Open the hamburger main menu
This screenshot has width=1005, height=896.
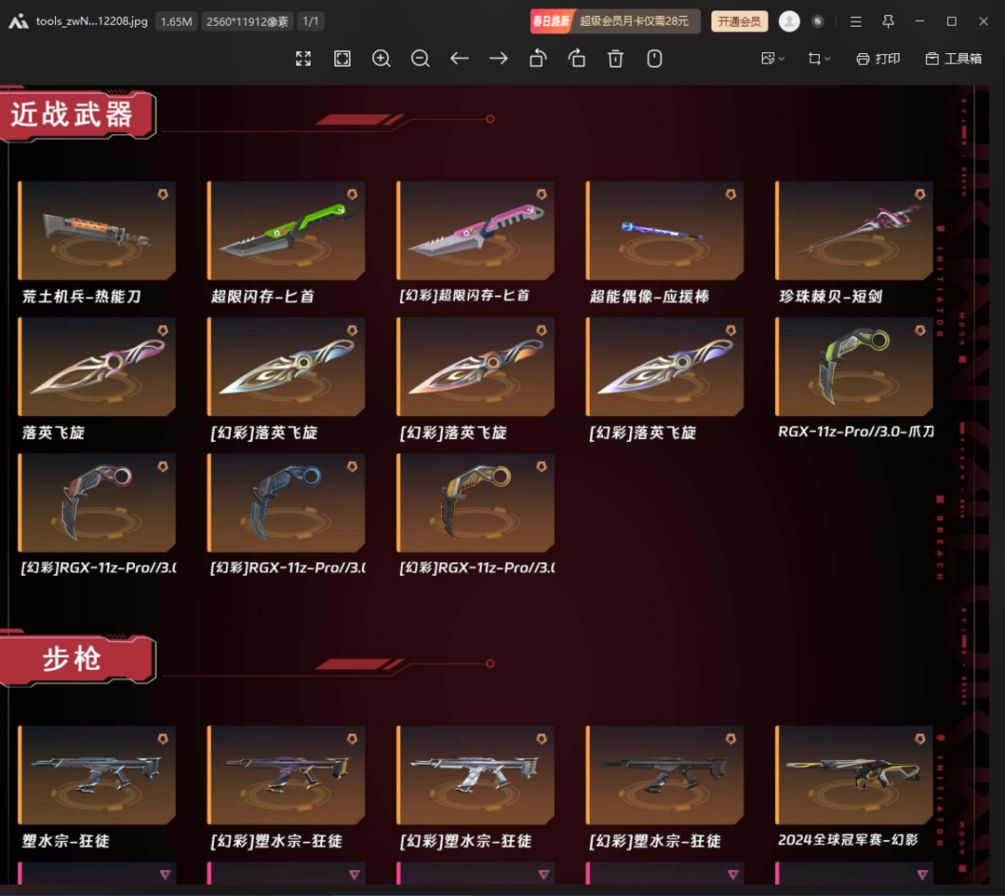(856, 21)
